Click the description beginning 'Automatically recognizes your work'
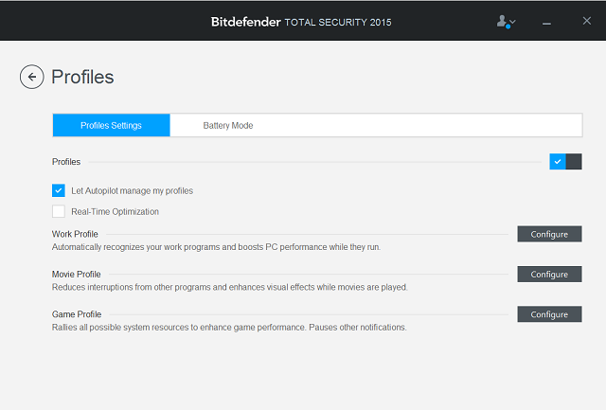 tap(216, 247)
